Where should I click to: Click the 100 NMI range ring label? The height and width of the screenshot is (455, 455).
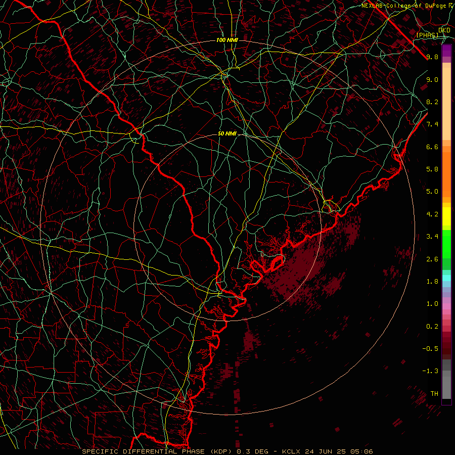point(227,40)
